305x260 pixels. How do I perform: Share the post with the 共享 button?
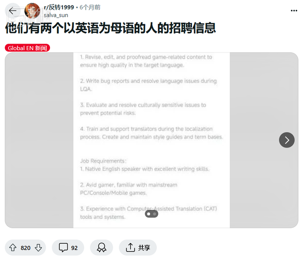pos(138,247)
